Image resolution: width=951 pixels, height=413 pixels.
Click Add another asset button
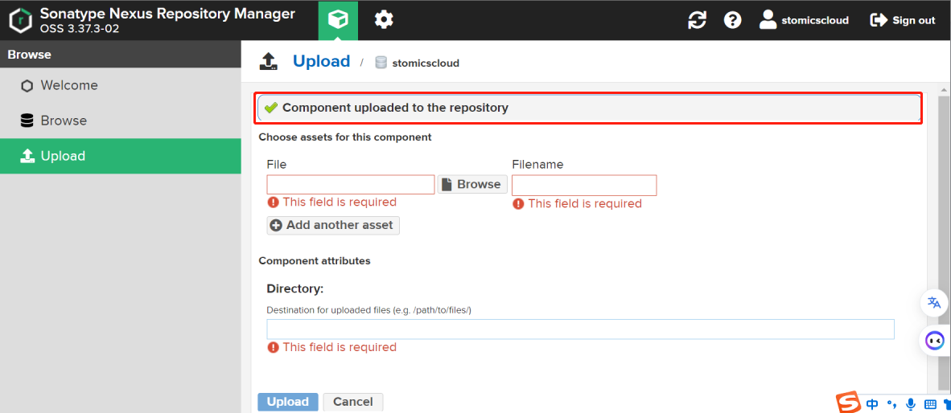(x=333, y=225)
